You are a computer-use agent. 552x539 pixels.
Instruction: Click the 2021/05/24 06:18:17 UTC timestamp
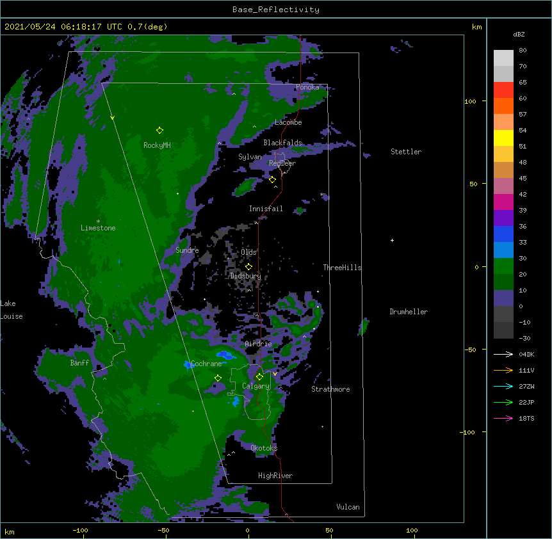pos(63,27)
